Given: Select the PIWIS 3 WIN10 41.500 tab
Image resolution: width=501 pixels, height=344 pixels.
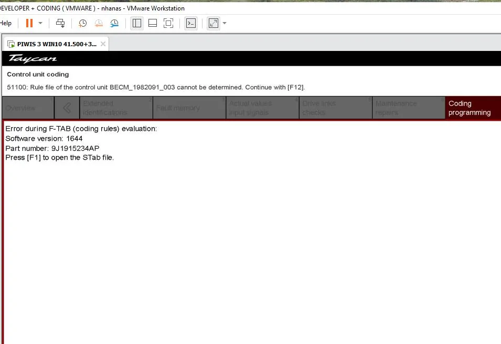Looking at the screenshot, I should coord(57,44).
